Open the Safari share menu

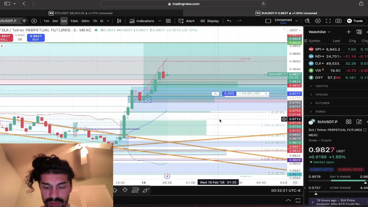click(361, 3)
